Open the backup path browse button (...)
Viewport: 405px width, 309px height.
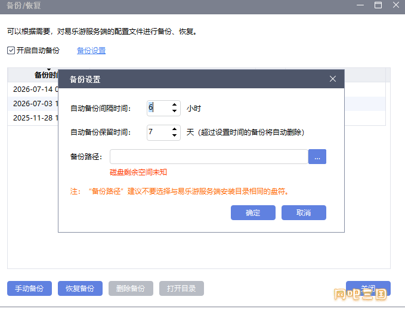[x=317, y=156]
